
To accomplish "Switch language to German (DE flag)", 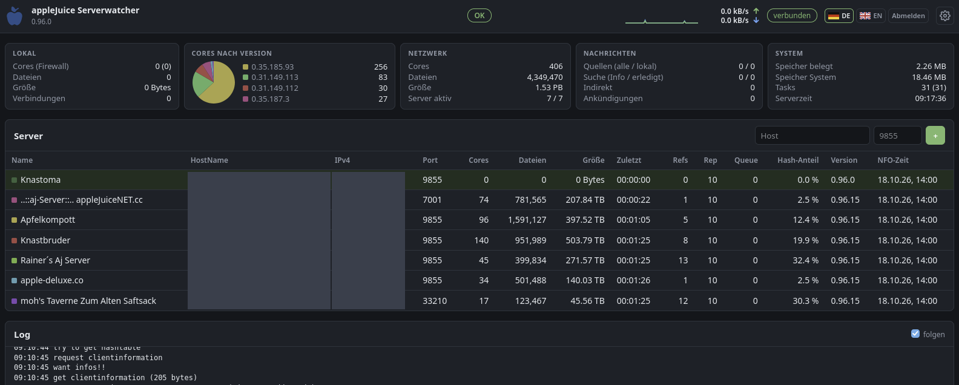I will [839, 16].
